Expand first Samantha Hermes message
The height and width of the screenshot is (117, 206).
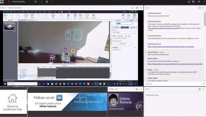146,13
